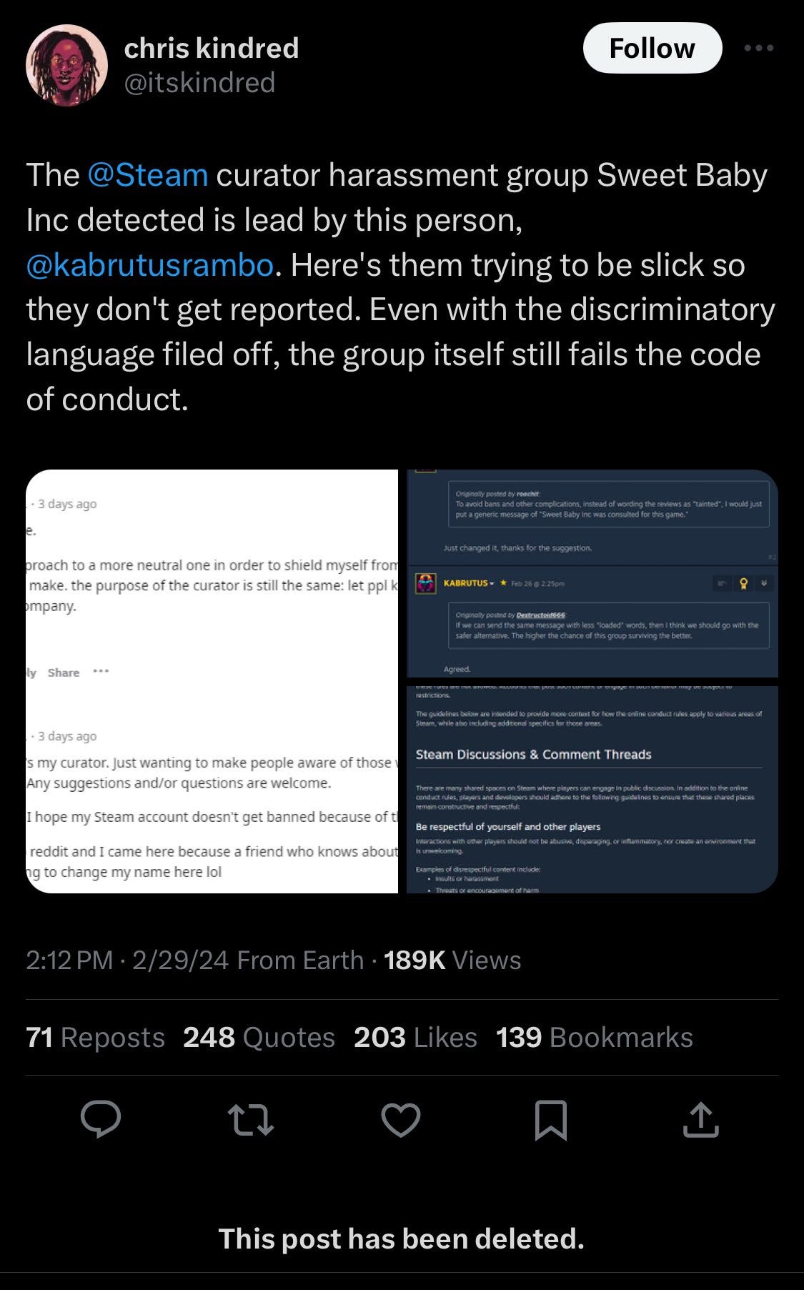This screenshot has width=804, height=1290.
Task: Open the tweet's three-dot options menu
Action: (x=760, y=47)
